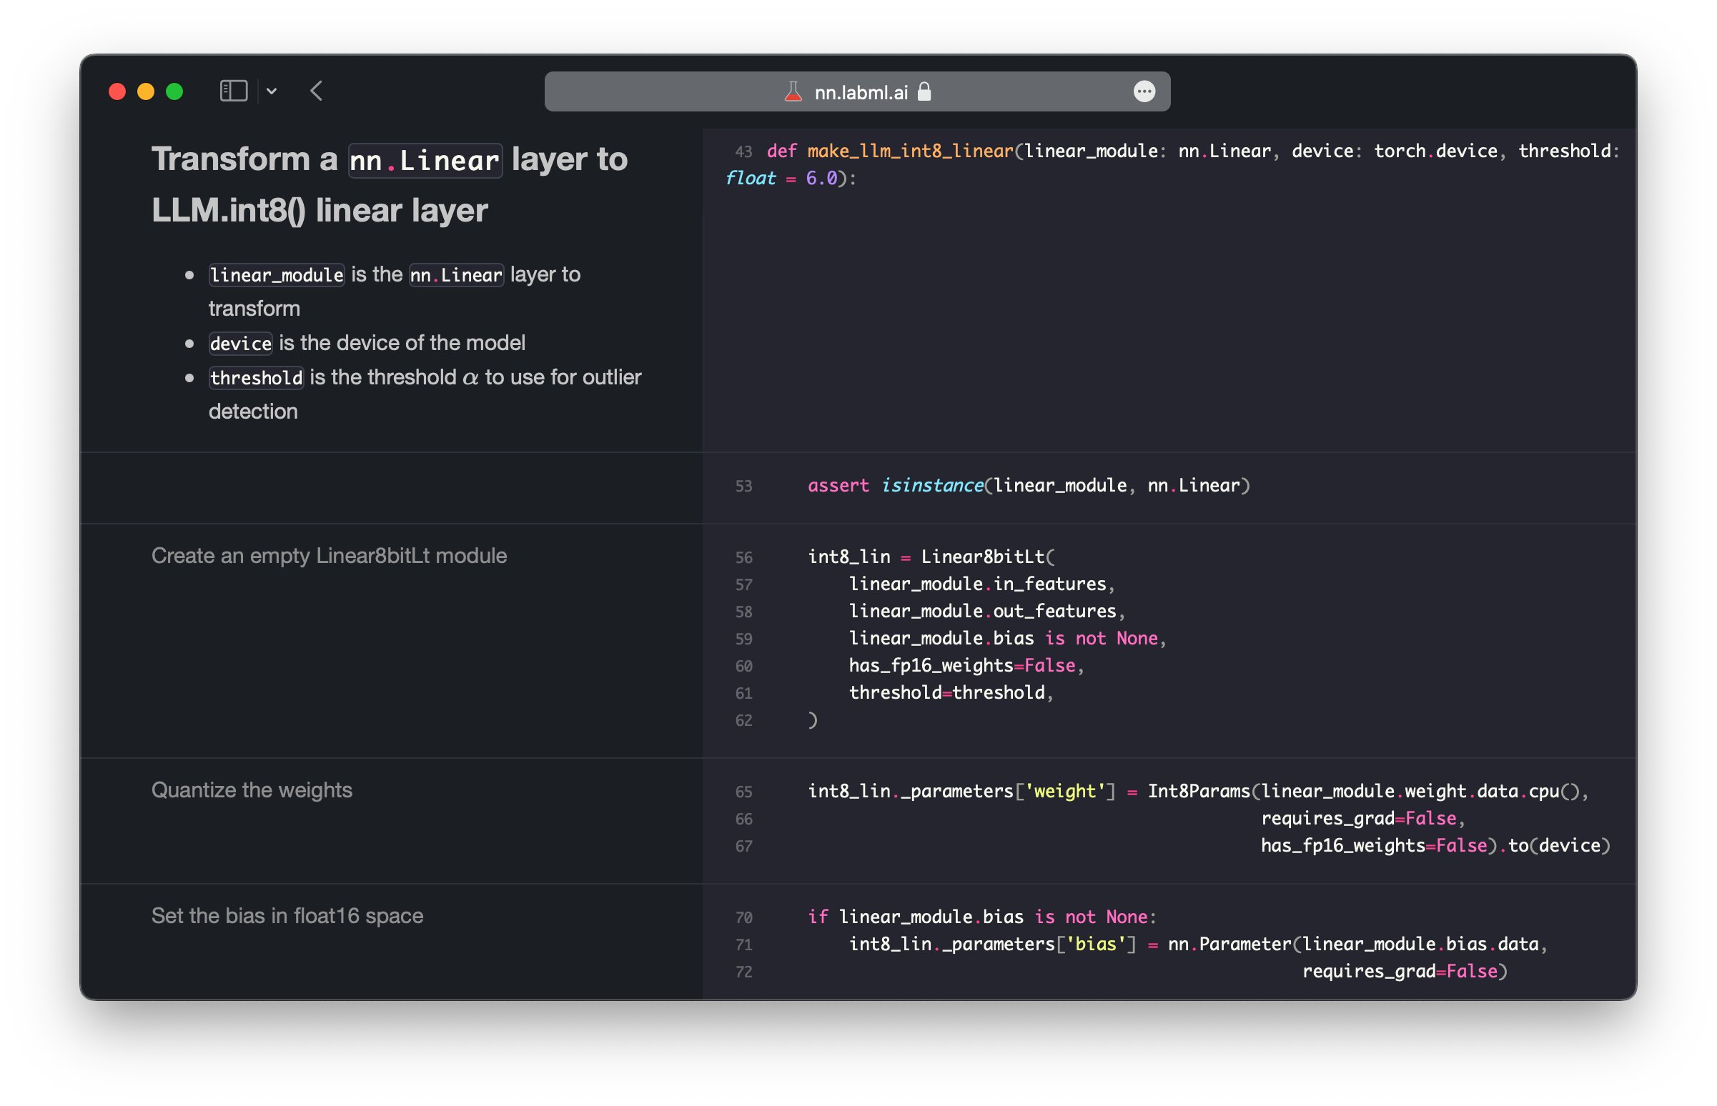Open the sidebar options chevron dropdown
The width and height of the screenshot is (1717, 1106).
[272, 91]
